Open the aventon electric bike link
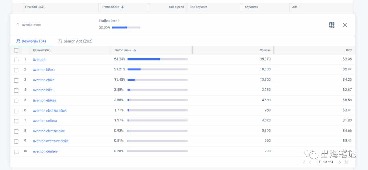Screen dimensions: 368x170 pos(49,131)
